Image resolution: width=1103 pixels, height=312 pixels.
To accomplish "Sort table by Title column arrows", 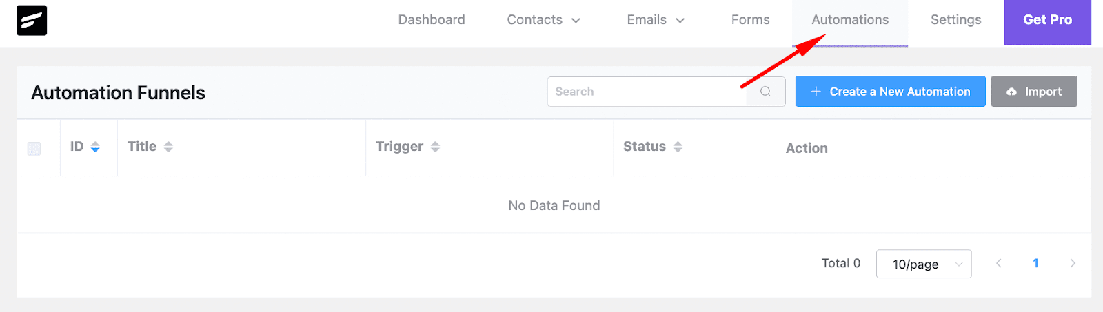I will tap(168, 147).
